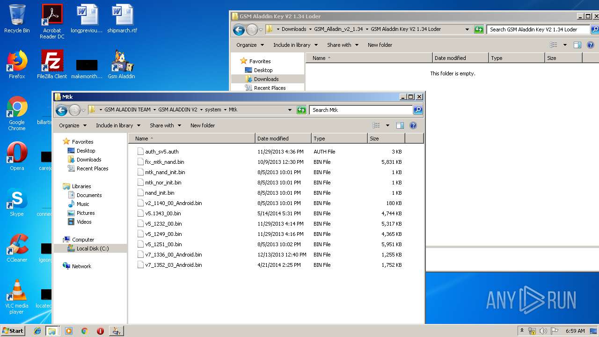Click GSM ALADDIN V2 breadcrumb segment

pyautogui.click(x=178, y=110)
